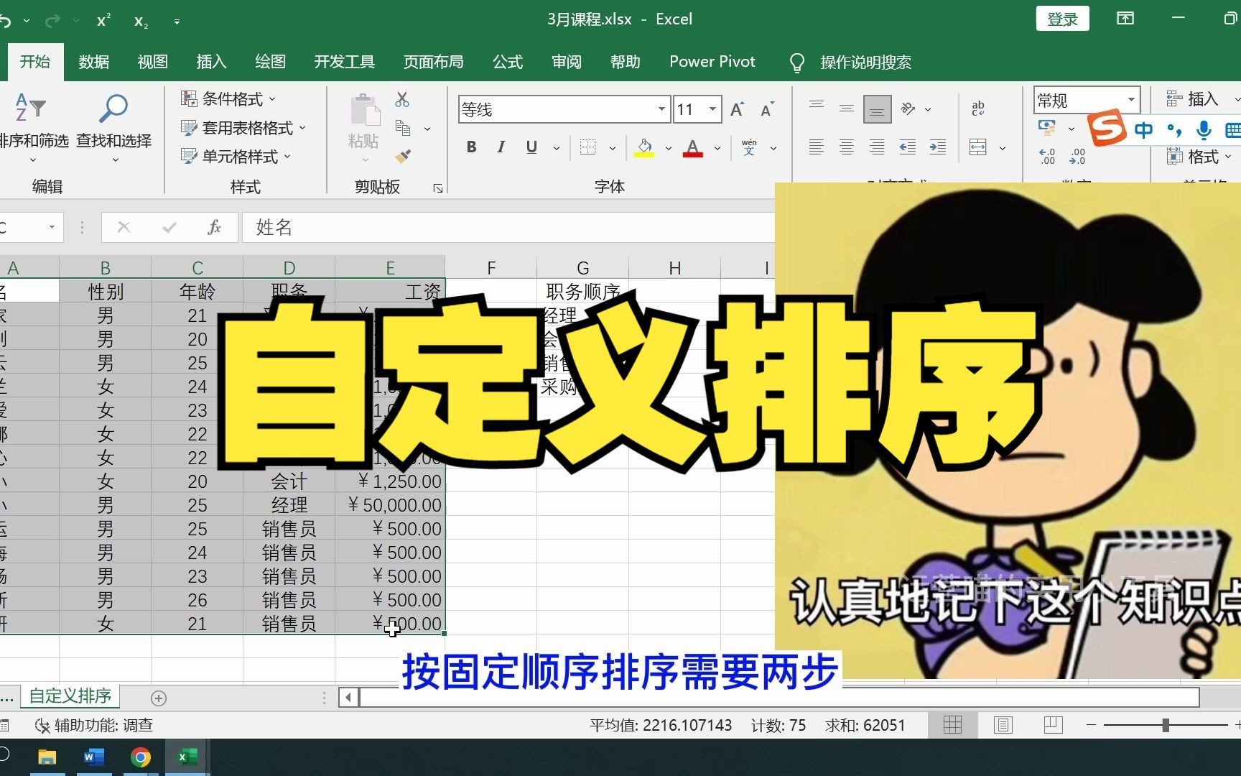Open the find and select magnifier tool

point(113,108)
